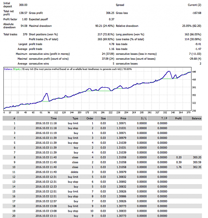
Task: Click the green Equity legend in chart
Action: coord(17,69)
